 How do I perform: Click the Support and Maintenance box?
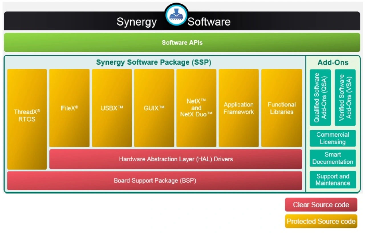[332, 180]
